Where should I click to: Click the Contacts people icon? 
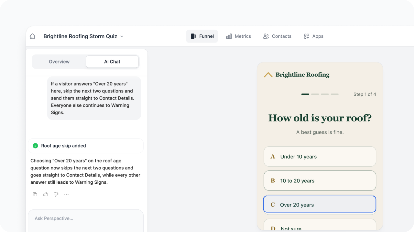tap(266, 36)
